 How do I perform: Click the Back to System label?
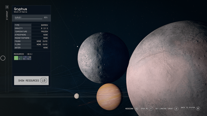click(x=188, y=108)
